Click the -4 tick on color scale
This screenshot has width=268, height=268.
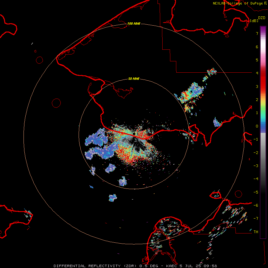pyautogui.click(x=256, y=179)
